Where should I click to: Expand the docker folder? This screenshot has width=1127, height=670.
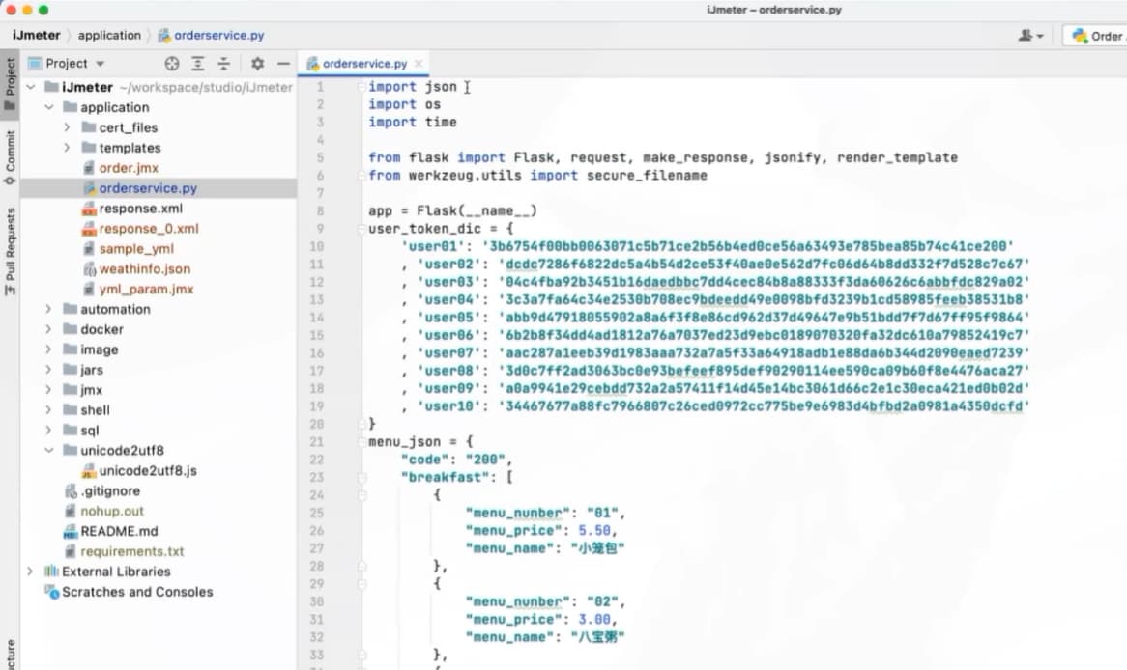click(x=49, y=329)
